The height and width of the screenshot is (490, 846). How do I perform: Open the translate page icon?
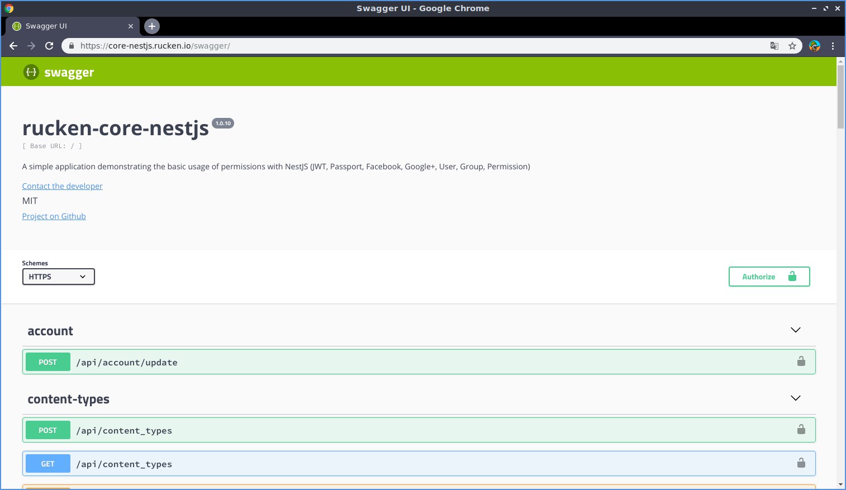(774, 46)
